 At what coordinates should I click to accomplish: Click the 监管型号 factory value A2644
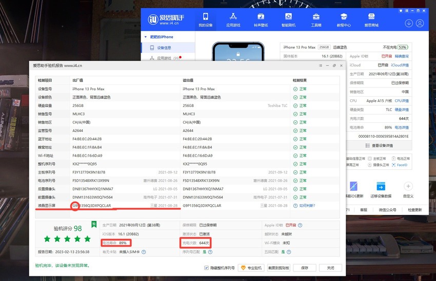click(x=77, y=131)
